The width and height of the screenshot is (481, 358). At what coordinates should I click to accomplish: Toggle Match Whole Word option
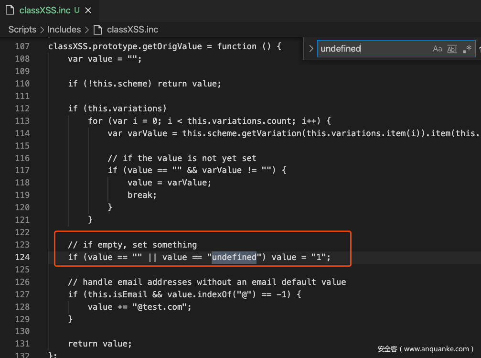click(x=452, y=49)
